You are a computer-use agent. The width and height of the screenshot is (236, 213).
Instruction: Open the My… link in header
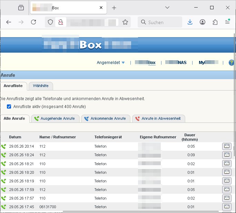pos(208,62)
